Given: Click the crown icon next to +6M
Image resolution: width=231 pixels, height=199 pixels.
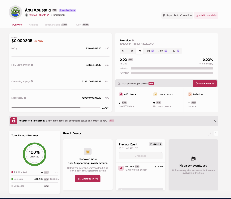Looking at the screenshot, I should (x=166, y=51).
